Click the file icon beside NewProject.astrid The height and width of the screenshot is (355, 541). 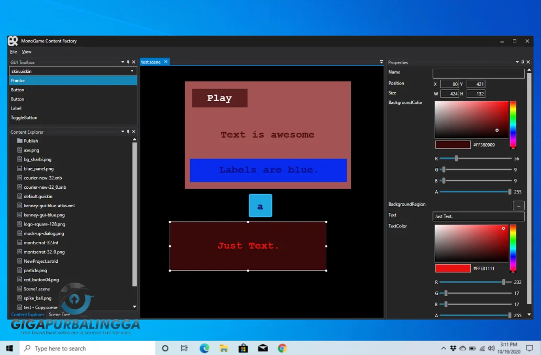19,261
